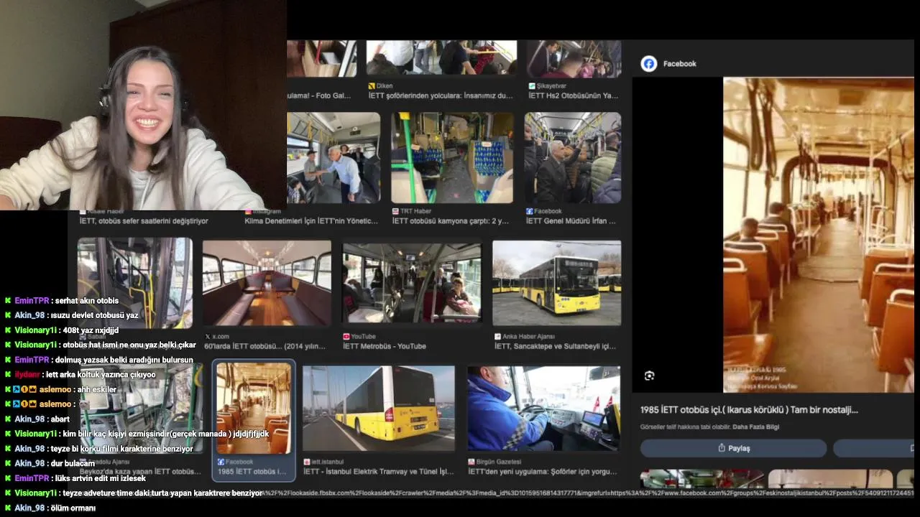The width and height of the screenshot is (920, 517).
Task: Click chat message 'dur bulacam'
Action: 73,463
